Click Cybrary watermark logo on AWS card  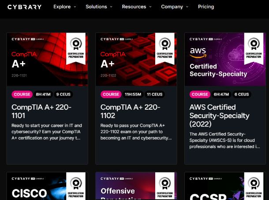[205, 39]
